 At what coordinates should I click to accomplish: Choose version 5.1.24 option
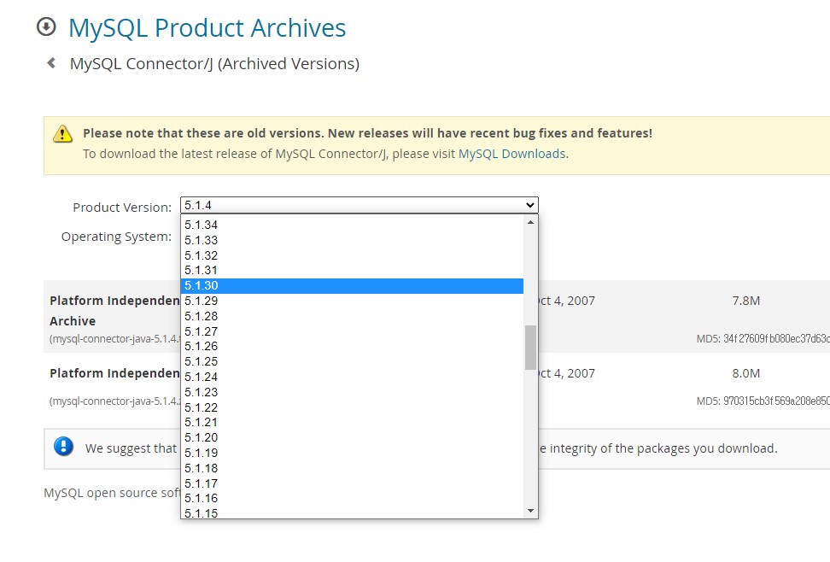pos(352,378)
